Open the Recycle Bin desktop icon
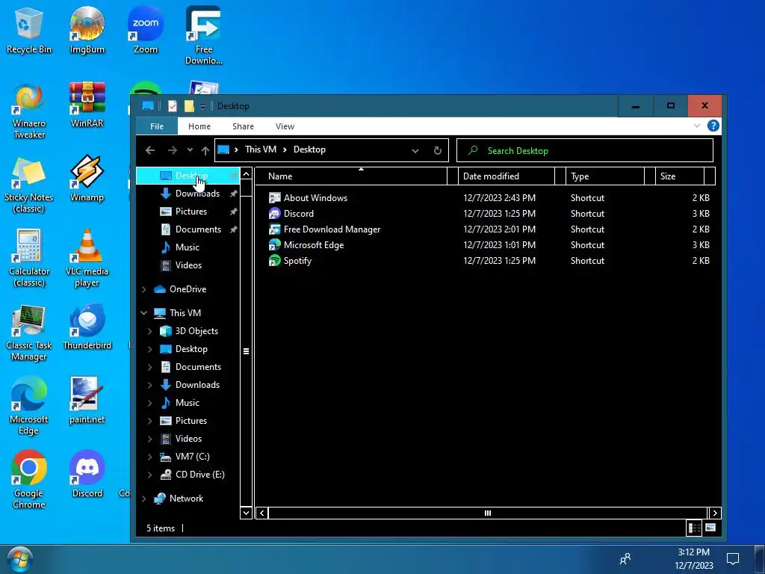Screen dimensions: 765x574 [x=28, y=30]
